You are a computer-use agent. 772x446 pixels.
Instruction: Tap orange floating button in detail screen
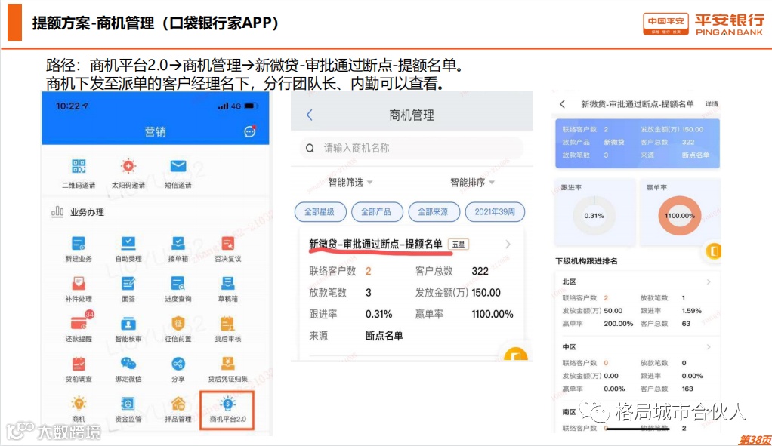tap(713, 251)
